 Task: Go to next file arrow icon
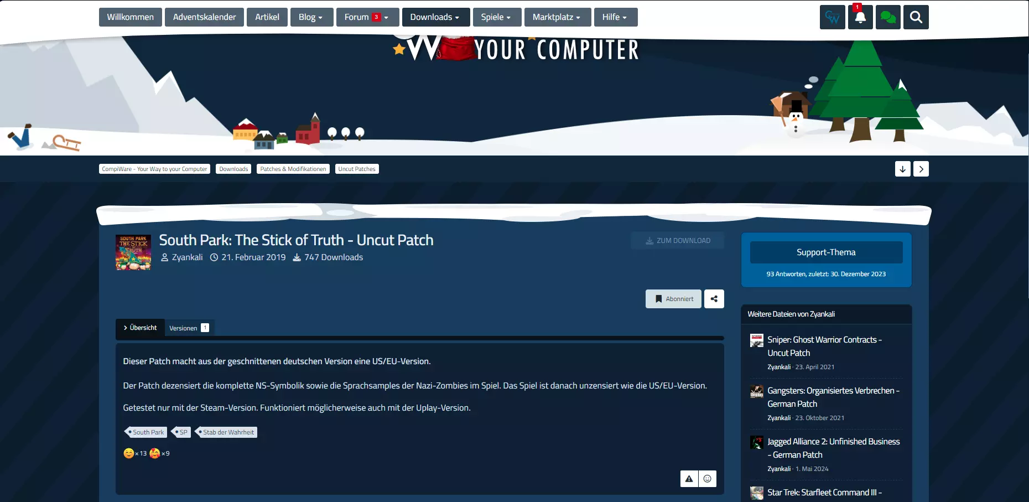(921, 169)
